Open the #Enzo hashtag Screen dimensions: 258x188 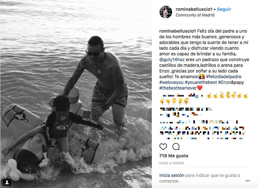[x=224, y=82]
